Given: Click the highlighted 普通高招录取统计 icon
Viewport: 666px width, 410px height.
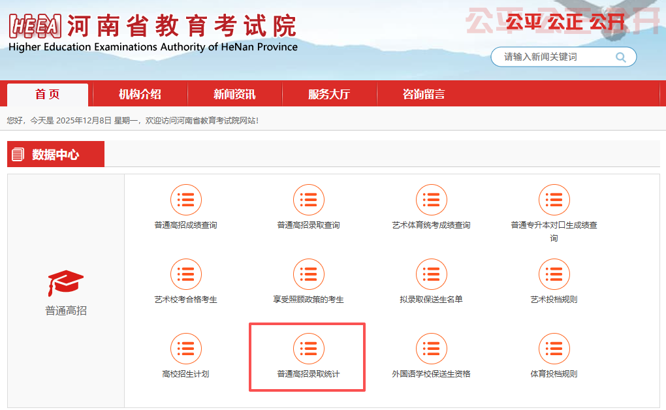Looking at the screenshot, I should click(x=309, y=349).
